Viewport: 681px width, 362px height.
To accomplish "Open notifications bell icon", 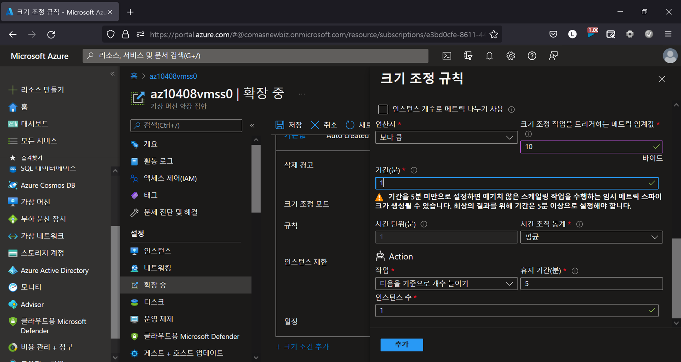I will pyautogui.click(x=489, y=56).
